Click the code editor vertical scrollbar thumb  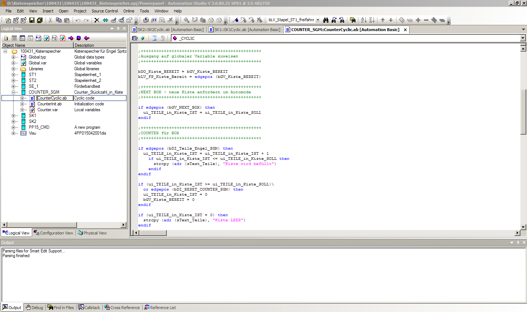523,112
